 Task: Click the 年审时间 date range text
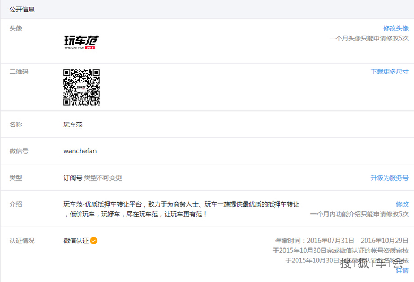[x=342, y=241]
